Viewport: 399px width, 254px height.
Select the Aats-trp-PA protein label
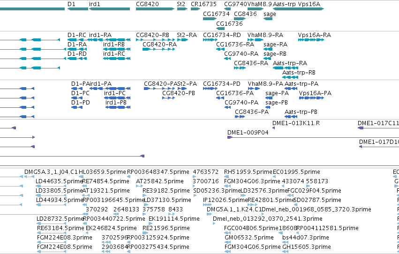pyautogui.click(x=301, y=84)
